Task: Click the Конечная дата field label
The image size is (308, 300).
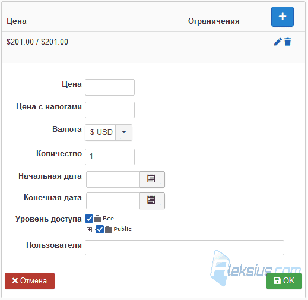Action: coord(53,197)
